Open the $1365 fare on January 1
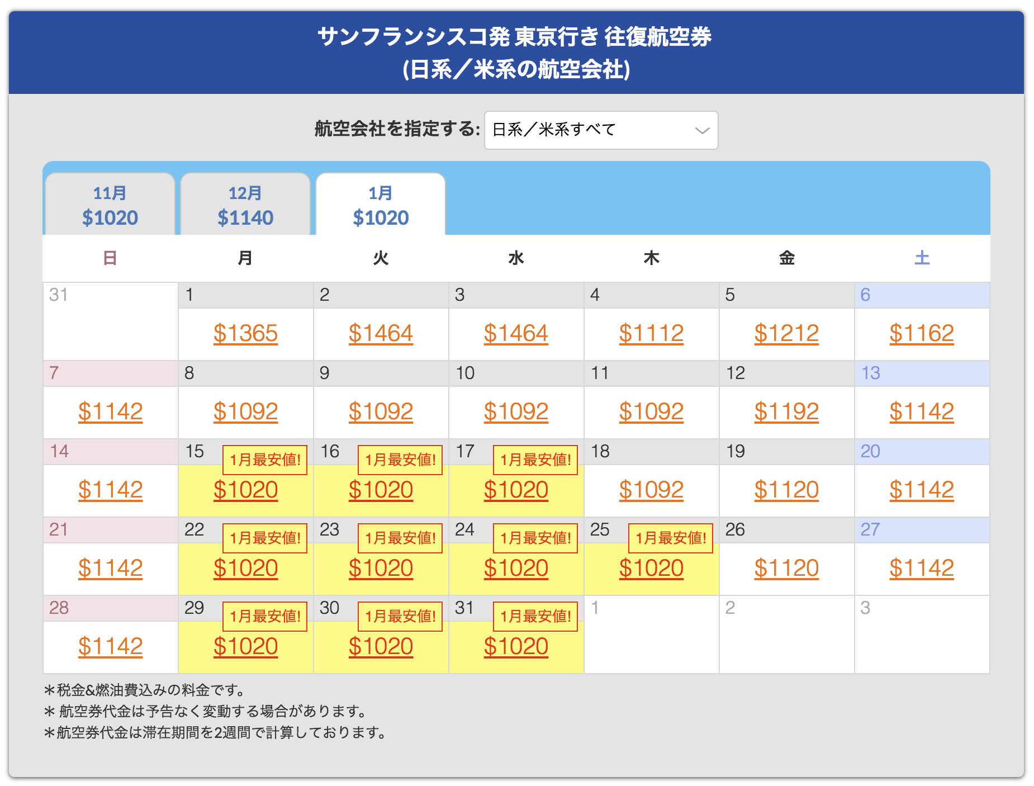 (245, 333)
